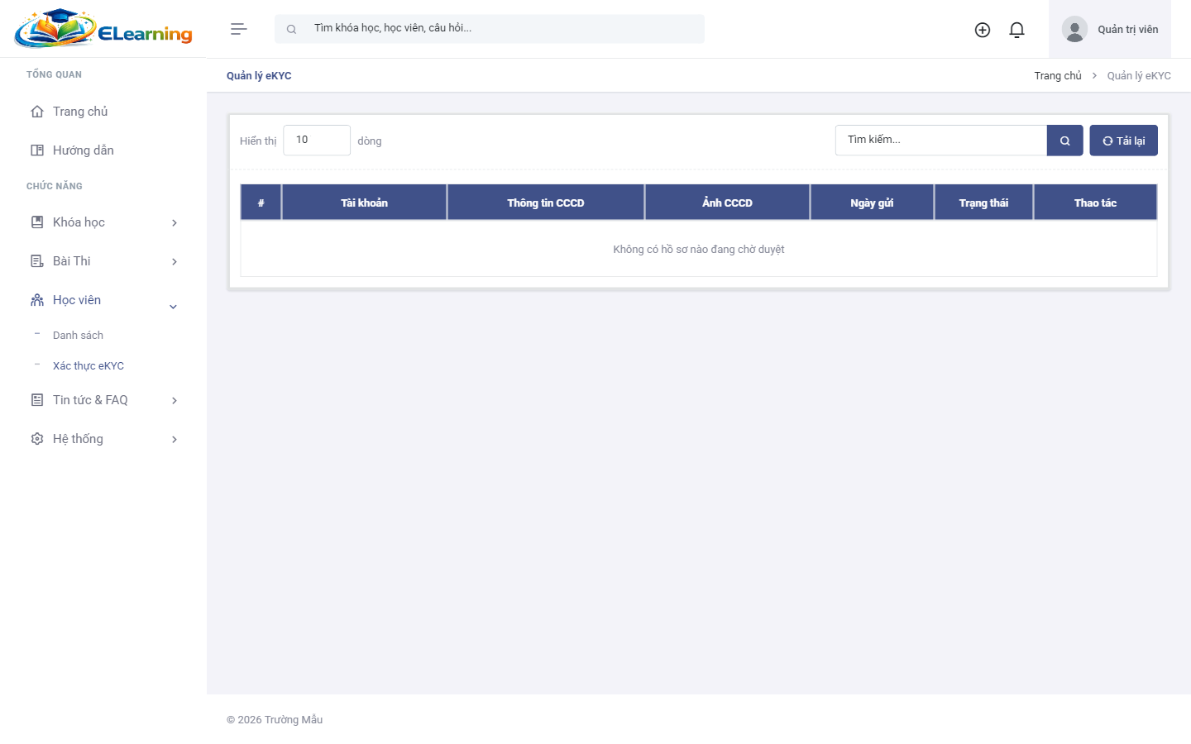Viewport: 1191px width, 744px height.
Task: Click the Học viên people icon
Action: (37, 300)
